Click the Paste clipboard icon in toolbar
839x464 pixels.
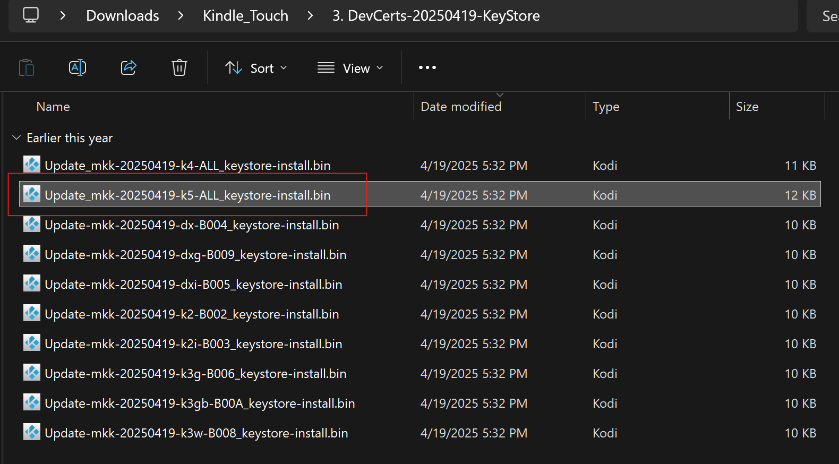pyautogui.click(x=27, y=67)
